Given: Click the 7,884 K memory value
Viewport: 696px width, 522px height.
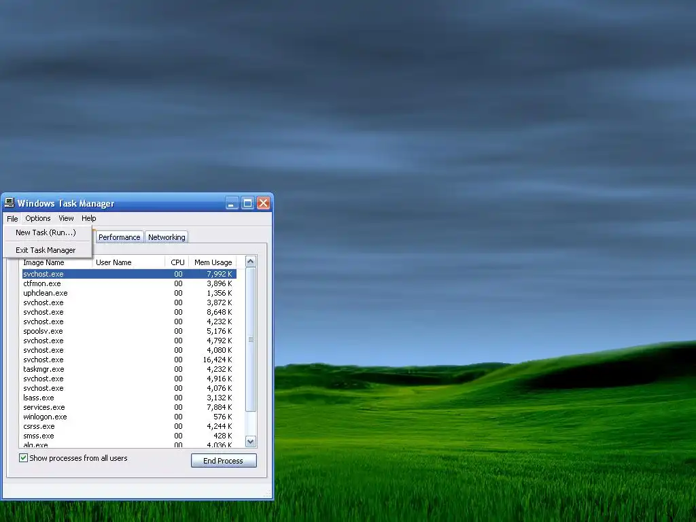Looking at the screenshot, I should coord(220,408).
